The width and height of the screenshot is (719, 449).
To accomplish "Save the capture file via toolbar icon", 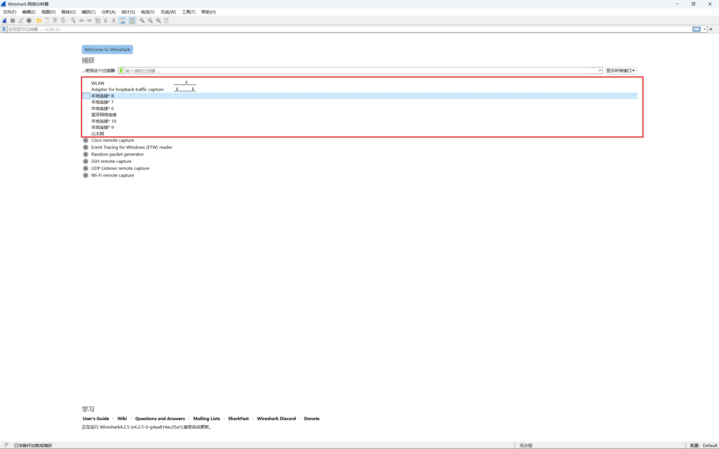I will [47, 20].
